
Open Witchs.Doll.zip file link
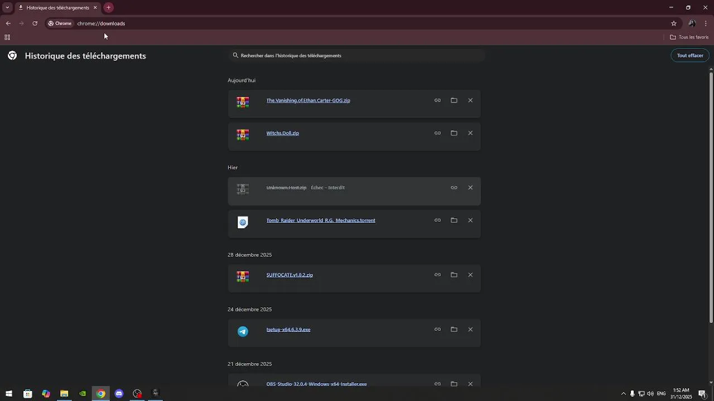pos(282,133)
